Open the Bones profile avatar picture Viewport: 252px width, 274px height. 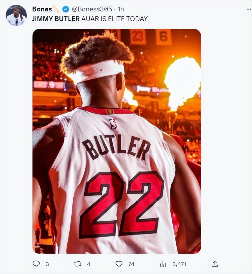click(16, 15)
